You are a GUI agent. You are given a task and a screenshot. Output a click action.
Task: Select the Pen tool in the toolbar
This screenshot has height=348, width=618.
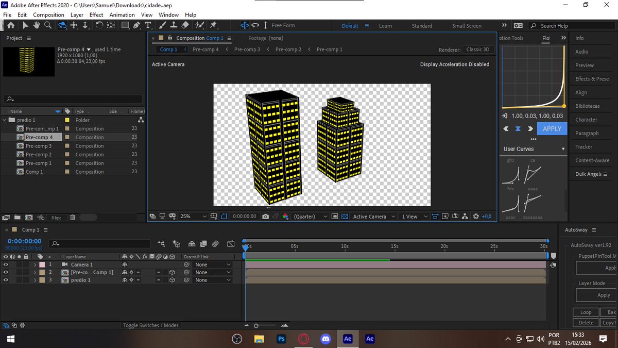(137, 25)
